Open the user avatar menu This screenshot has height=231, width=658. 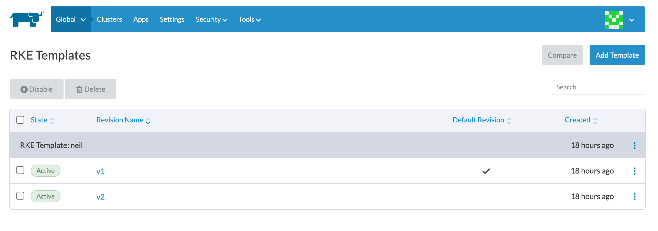[614, 20]
